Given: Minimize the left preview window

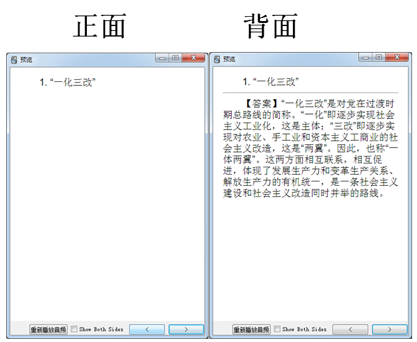Looking at the screenshot, I should point(162,58).
